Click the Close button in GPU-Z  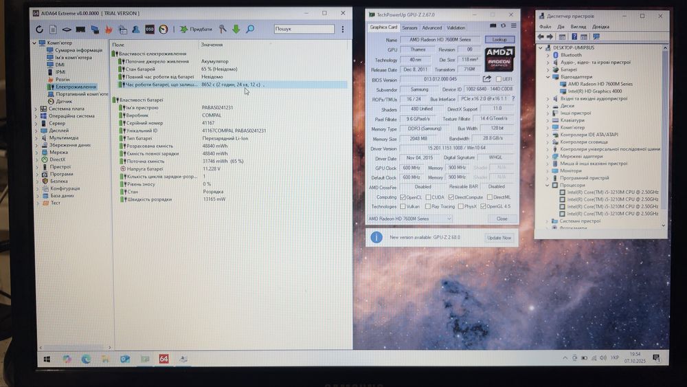click(x=502, y=219)
